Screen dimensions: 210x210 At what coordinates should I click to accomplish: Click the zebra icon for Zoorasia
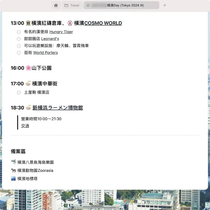pyautogui.click(x=13, y=170)
